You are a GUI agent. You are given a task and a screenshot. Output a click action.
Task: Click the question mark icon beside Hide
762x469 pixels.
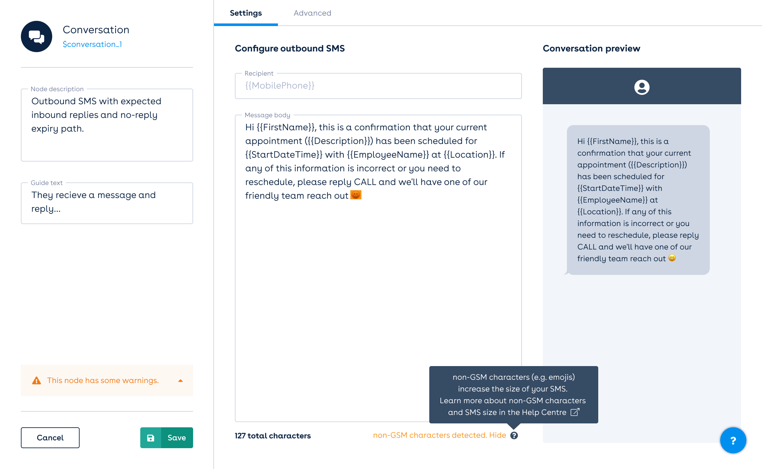[x=514, y=435]
